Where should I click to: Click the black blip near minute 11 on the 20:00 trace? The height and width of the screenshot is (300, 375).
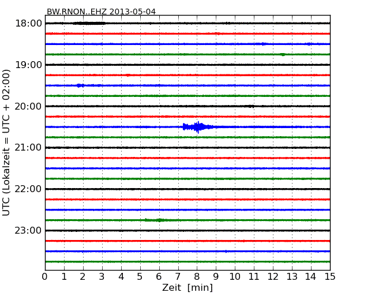pyautogui.click(x=250, y=106)
